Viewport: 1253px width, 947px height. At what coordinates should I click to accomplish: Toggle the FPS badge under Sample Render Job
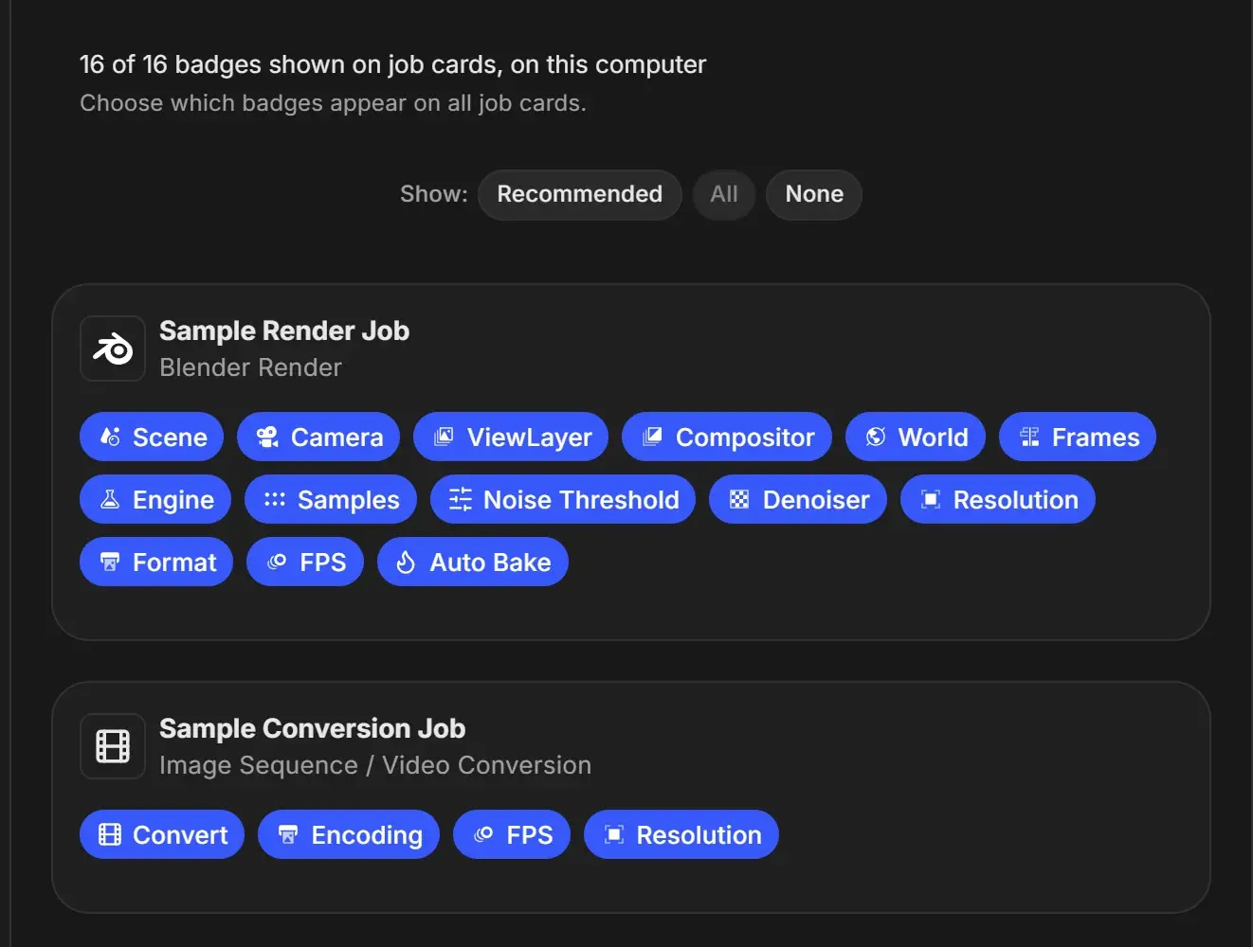coord(305,562)
